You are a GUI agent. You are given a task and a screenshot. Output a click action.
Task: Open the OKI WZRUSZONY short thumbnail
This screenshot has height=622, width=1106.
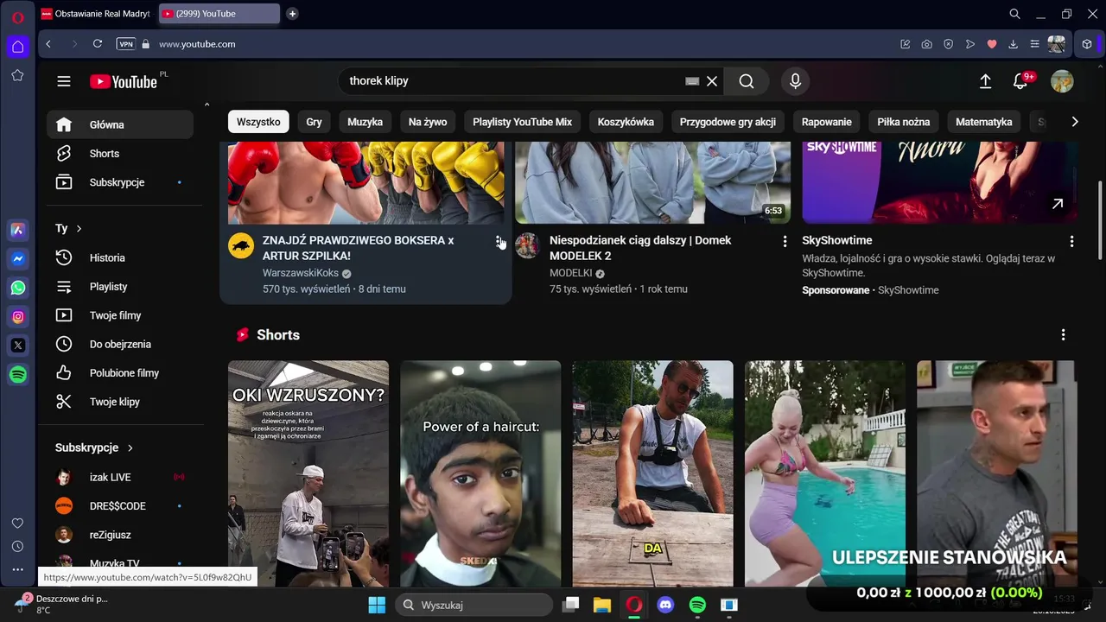click(x=308, y=473)
